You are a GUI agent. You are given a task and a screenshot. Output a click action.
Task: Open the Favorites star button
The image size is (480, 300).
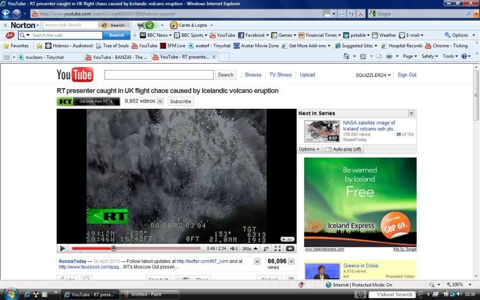(x=15, y=46)
